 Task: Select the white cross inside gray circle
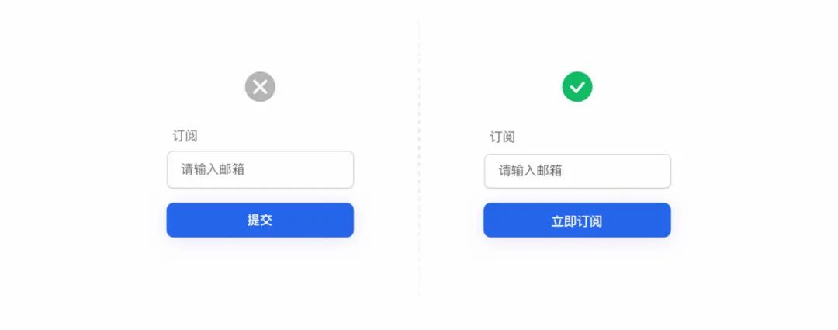point(260,87)
